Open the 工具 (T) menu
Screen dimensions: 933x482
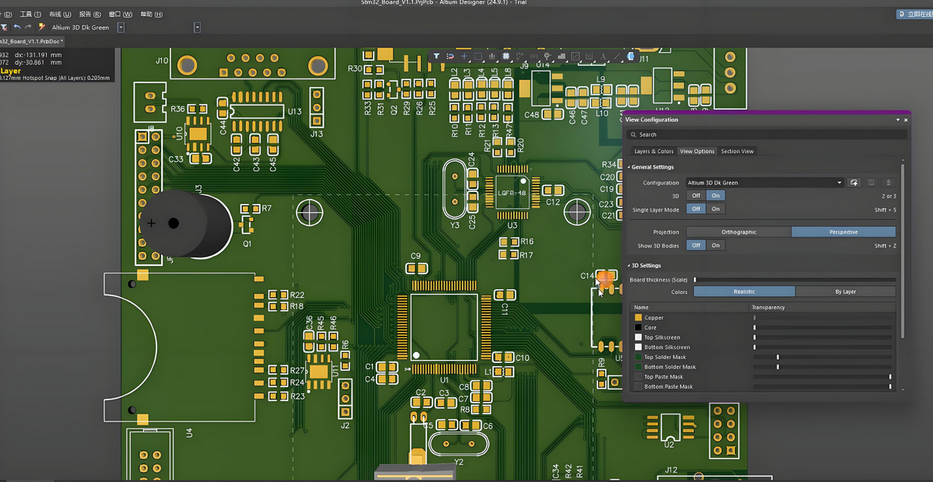click(30, 14)
